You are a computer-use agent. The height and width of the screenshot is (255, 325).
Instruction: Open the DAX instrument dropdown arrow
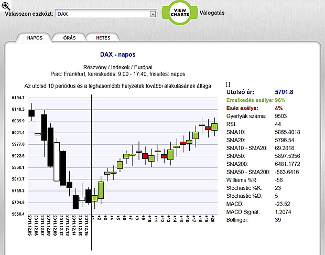[x=153, y=14]
